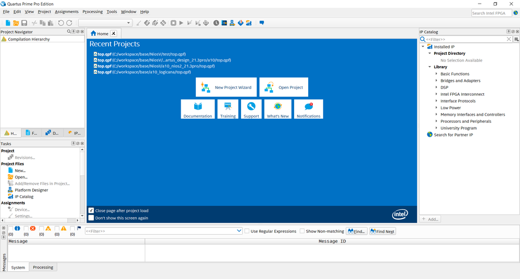520x279 pixels.
Task: Click the IP Catalog filter field
Action: click(466, 39)
